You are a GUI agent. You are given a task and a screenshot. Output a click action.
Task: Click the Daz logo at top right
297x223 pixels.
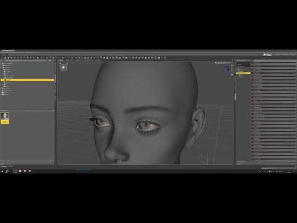coord(267,55)
